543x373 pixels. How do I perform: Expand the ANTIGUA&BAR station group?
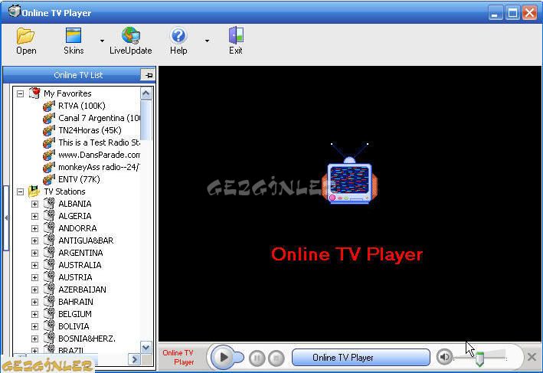click(x=34, y=240)
